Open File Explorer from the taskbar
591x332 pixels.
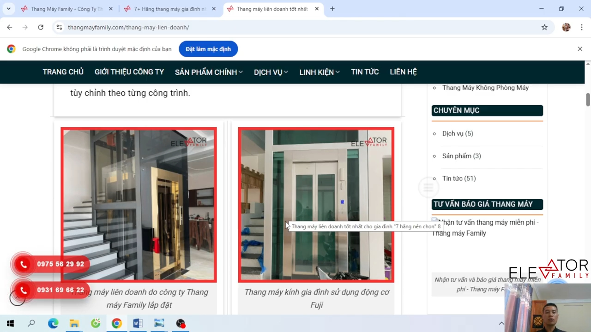[74, 323]
